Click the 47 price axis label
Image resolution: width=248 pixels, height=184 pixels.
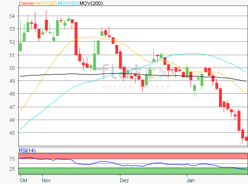12,107
